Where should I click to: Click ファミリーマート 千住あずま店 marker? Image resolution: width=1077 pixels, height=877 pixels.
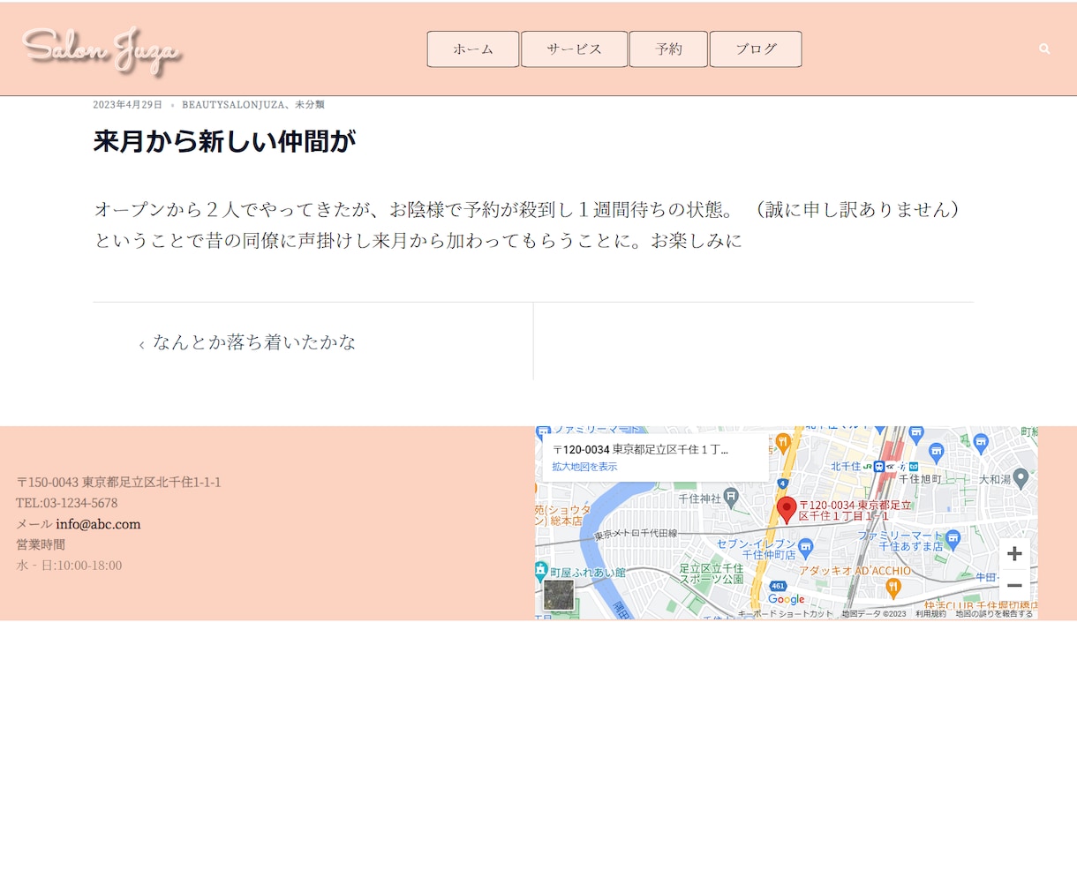pyautogui.click(x=953, y=537)
